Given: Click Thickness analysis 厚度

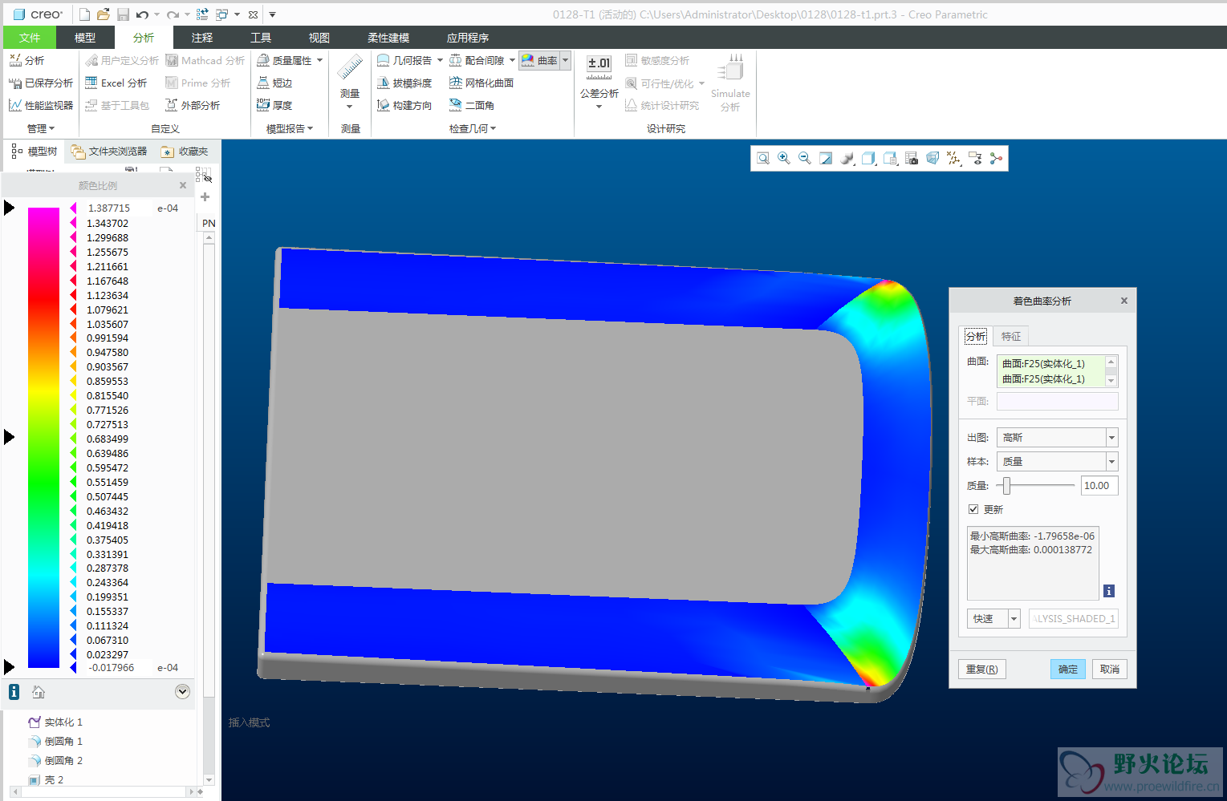Looking at the screenshot, I should (274, 105).
